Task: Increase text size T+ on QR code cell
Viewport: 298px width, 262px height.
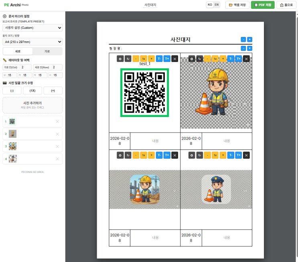Action: (167, 59)
